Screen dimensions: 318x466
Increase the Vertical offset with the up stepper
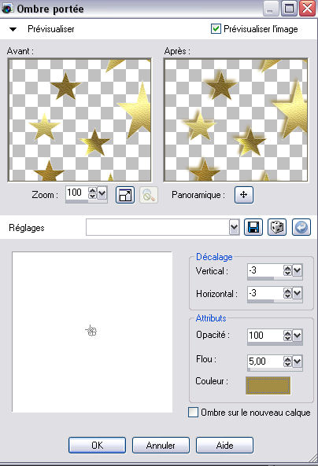[x=287, y=268]
